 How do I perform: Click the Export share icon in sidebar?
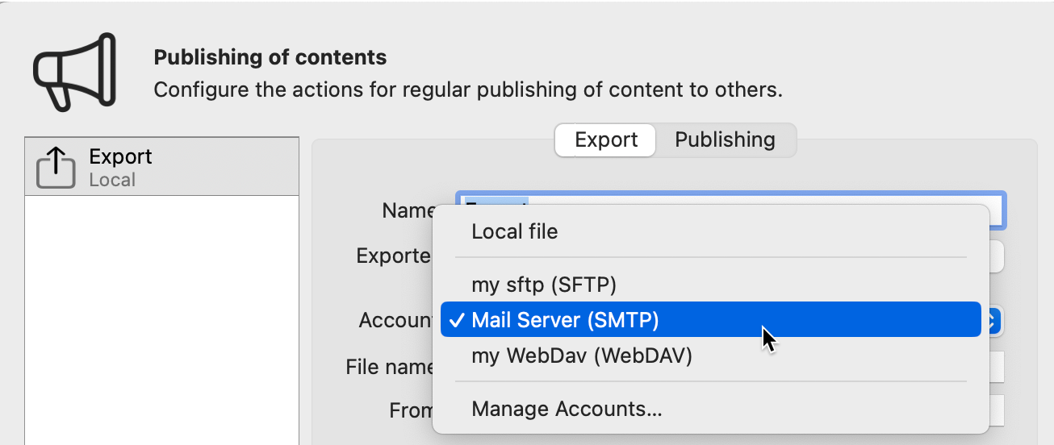(x=56, y=168)
